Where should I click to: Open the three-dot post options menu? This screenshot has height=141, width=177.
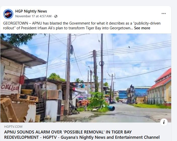(x=164, y=14)
